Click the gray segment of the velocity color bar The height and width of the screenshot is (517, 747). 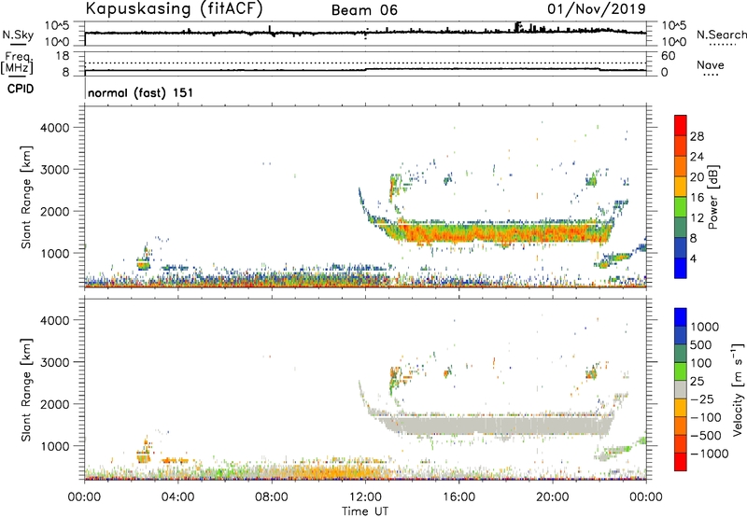[x=681, y=390]
